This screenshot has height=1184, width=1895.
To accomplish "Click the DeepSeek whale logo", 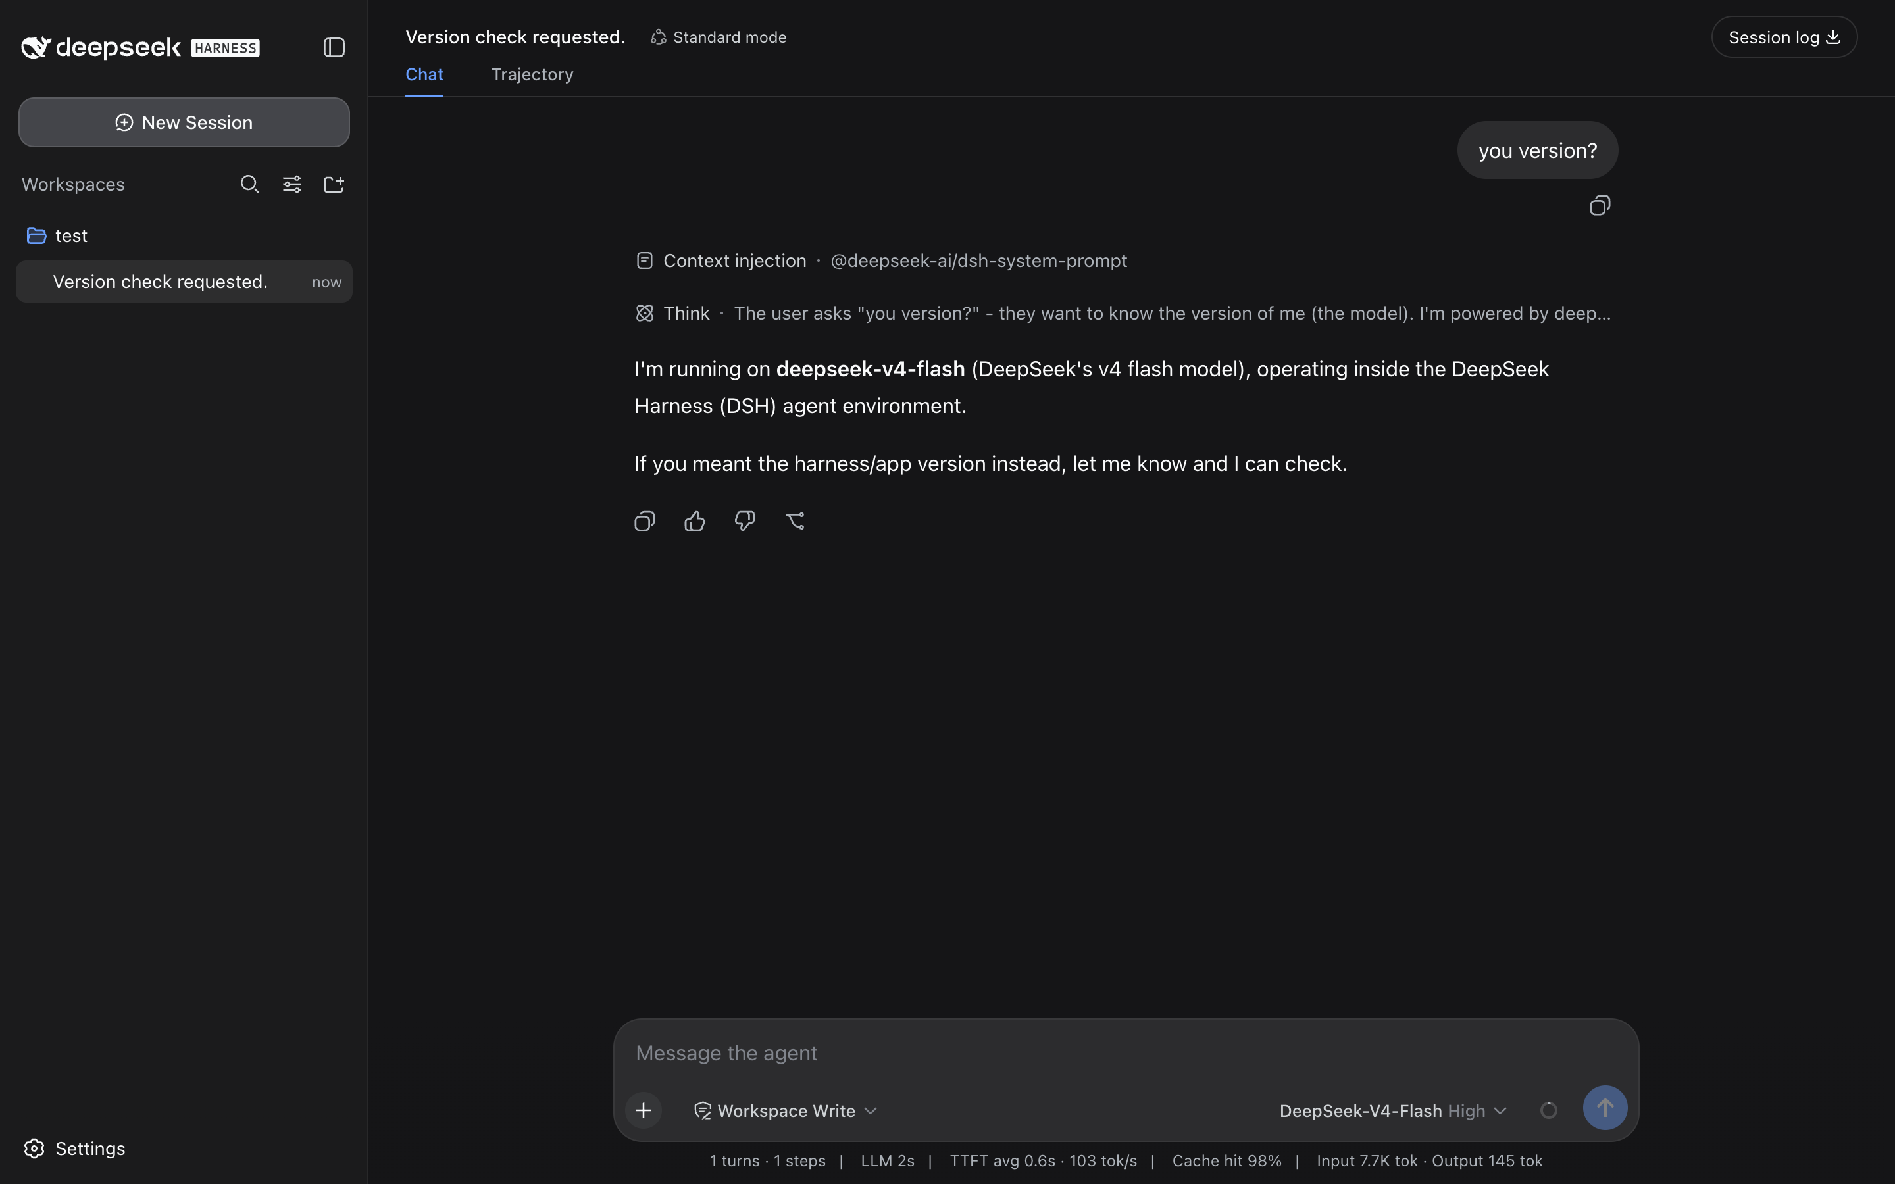I will (36, 48).
